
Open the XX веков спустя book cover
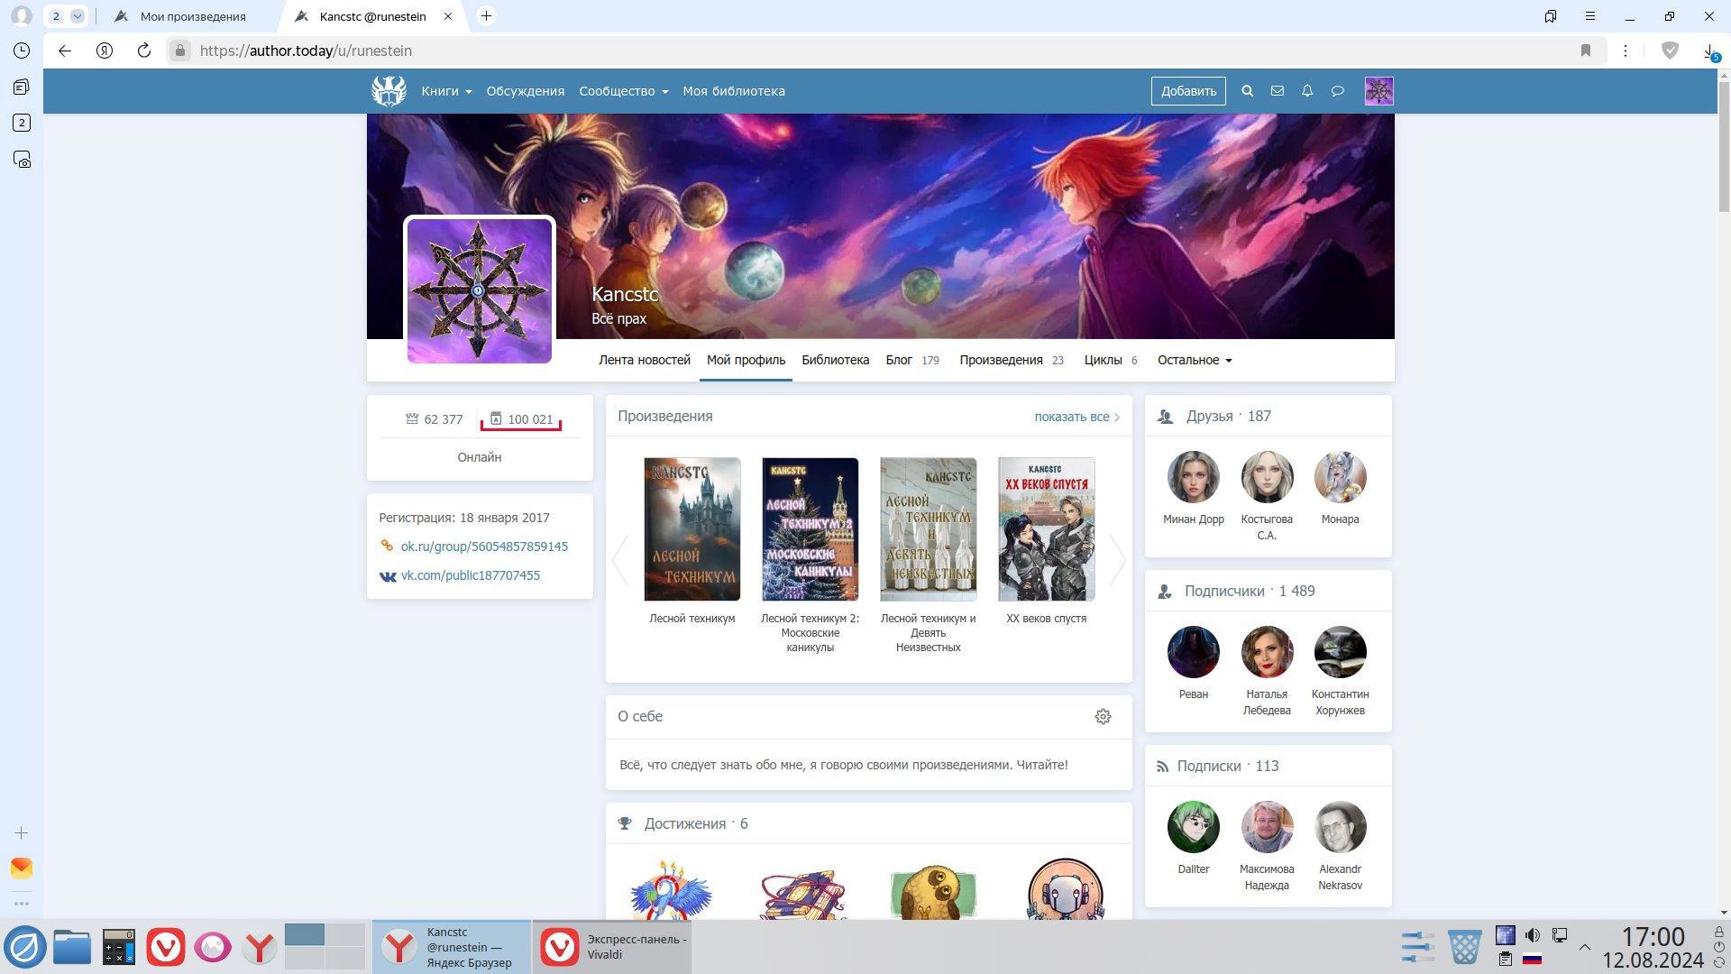coord(1047,529)
